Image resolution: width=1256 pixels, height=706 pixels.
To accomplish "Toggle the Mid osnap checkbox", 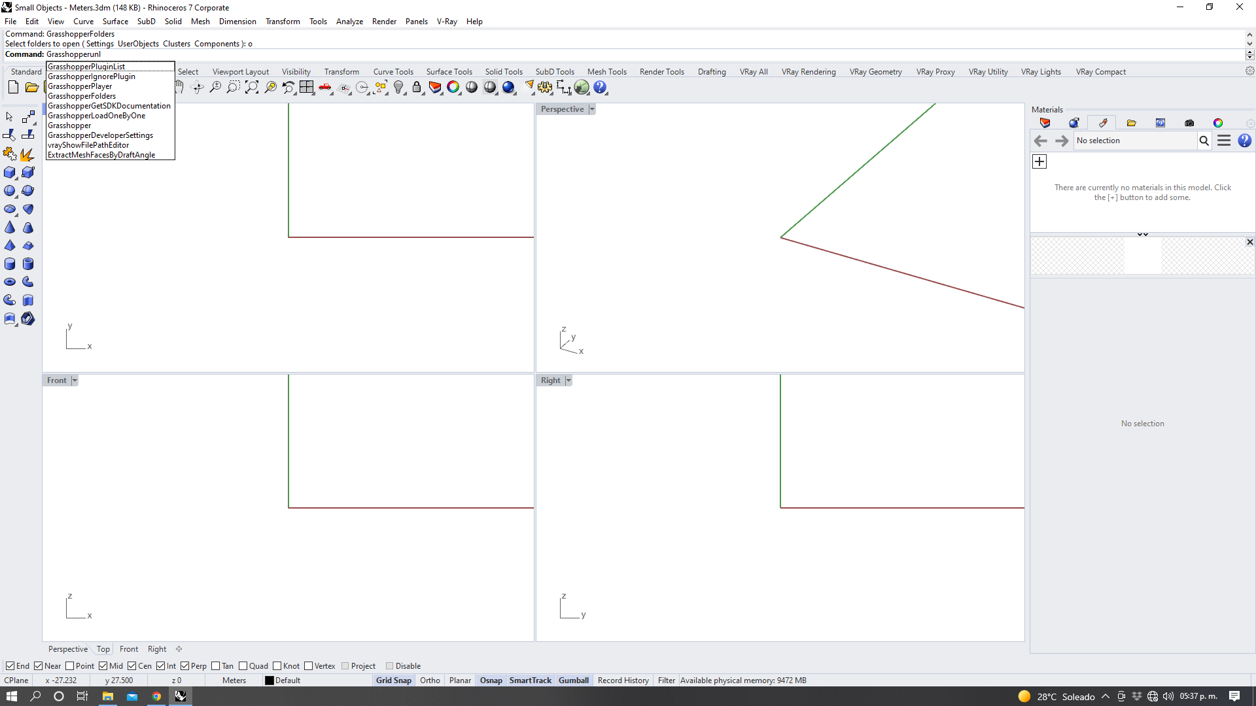I will (103, 666).
